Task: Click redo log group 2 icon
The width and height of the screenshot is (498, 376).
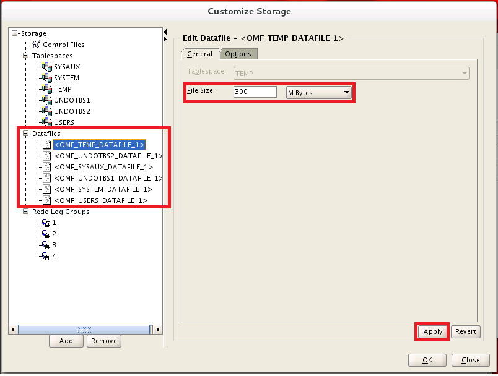Action: (x=46, y=234)
